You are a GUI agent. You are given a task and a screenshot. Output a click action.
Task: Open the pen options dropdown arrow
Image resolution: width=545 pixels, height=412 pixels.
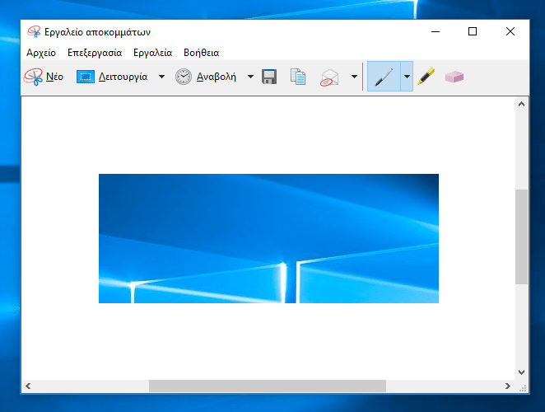407,77
